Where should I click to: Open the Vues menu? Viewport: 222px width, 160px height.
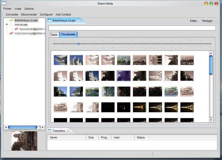click(x=18, y=9)
